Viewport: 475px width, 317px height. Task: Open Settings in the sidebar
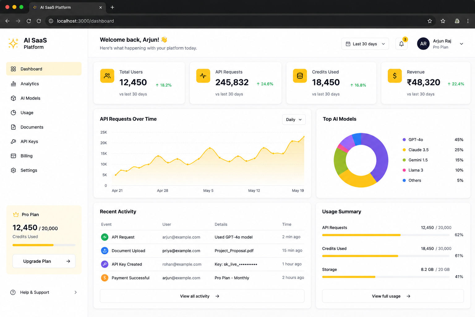(44, 170)
